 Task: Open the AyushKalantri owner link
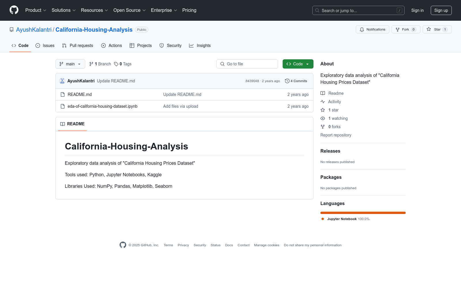pyautogui.click(x=34, y=30)
